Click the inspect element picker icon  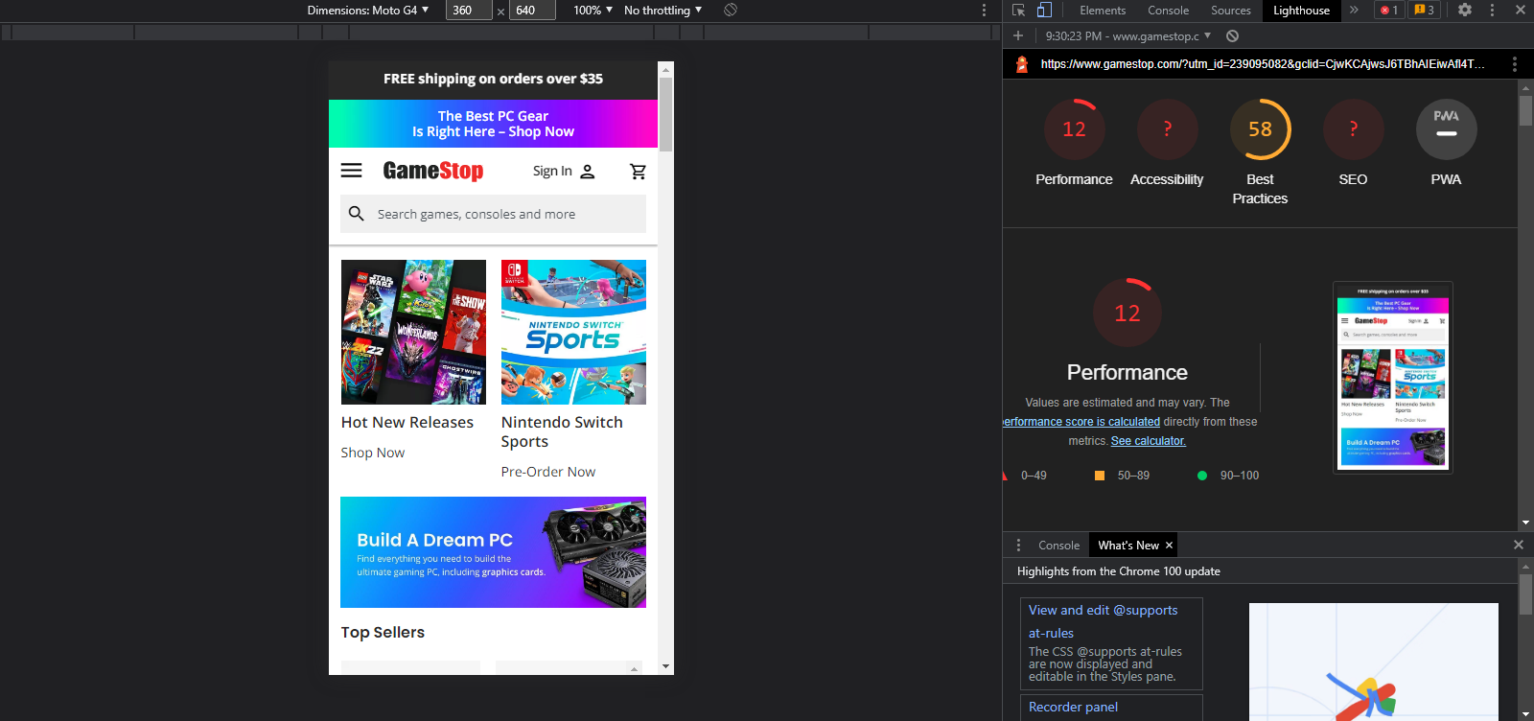[1018, 11]
